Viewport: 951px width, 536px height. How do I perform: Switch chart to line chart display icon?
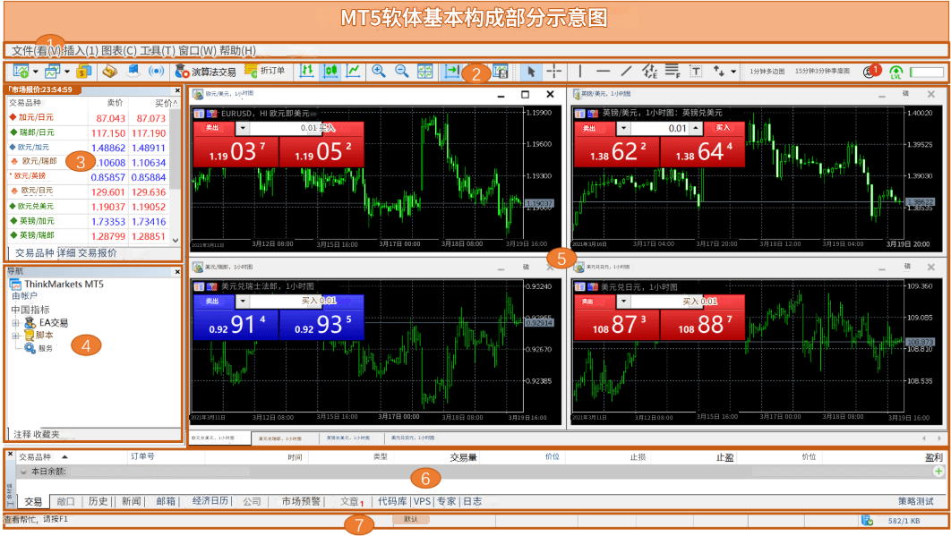click(353, 72)
